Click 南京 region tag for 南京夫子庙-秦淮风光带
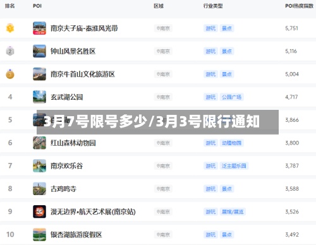Image resolution: width=316 pixels, height=245 pixels. coord(163,28)
